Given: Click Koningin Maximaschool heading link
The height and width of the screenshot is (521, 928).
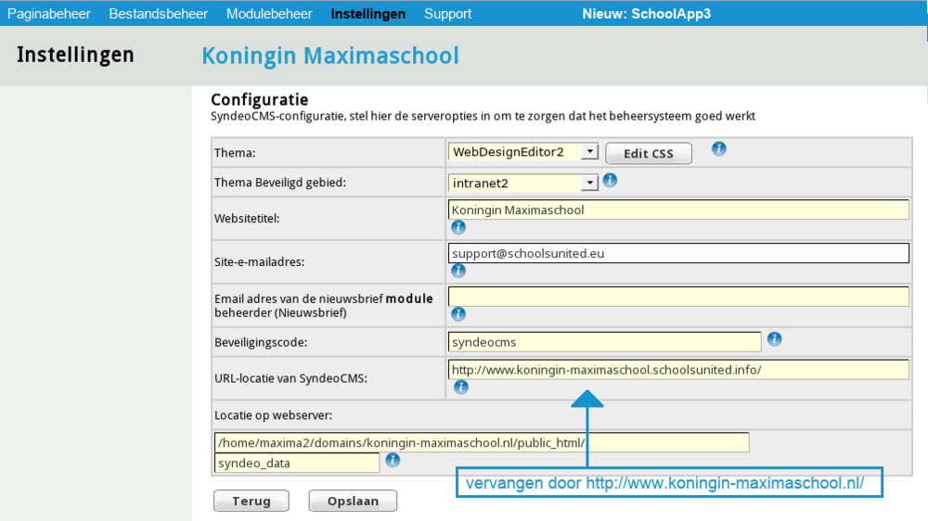Looking at the screenshot, I should pos(330,56).
